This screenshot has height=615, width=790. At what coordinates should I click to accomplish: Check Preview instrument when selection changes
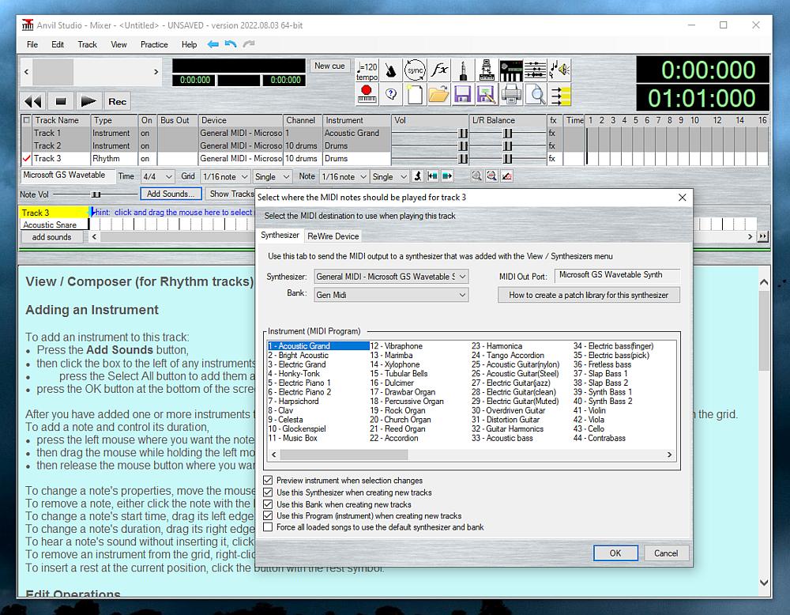coord(268,481)
